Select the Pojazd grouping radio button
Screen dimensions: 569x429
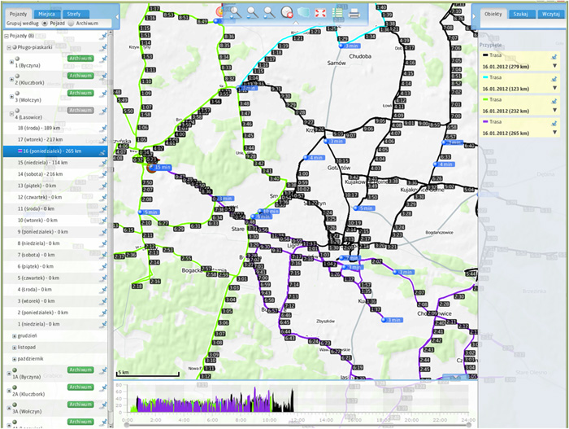click(44, 24)
